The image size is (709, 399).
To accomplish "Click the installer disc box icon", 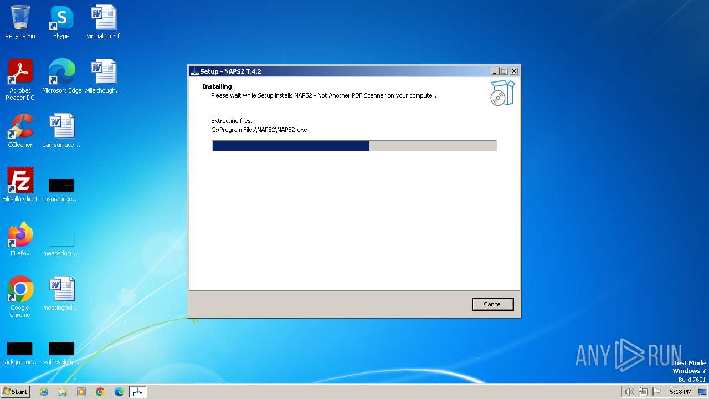I will [x=502, y=93].
